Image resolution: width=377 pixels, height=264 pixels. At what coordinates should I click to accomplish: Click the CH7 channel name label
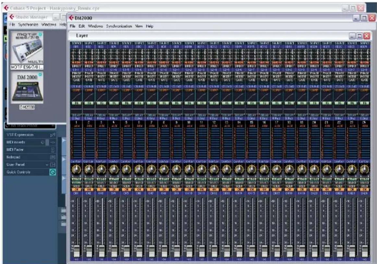click(152, 193)
